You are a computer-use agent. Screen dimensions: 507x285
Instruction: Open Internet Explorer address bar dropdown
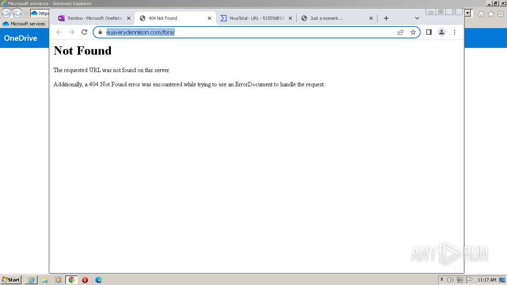click(468, 13)
